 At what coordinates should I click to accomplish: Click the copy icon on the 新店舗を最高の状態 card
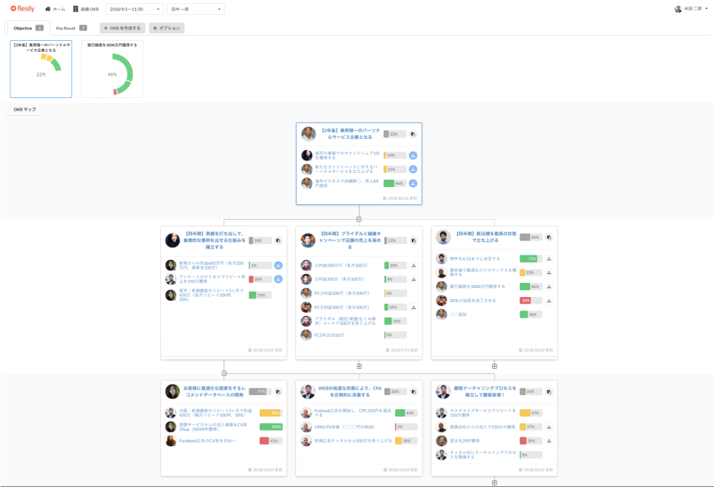tap(549, 238)
